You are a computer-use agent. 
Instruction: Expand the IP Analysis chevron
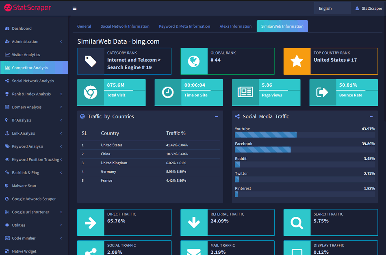[61, 120]
